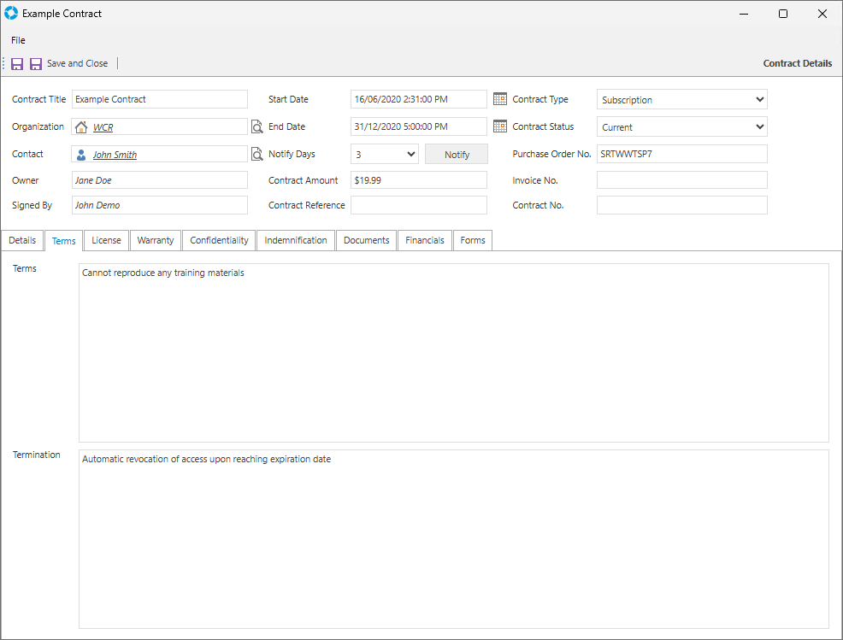Open the File menu
843x640 pixels.
pos(18,40)
